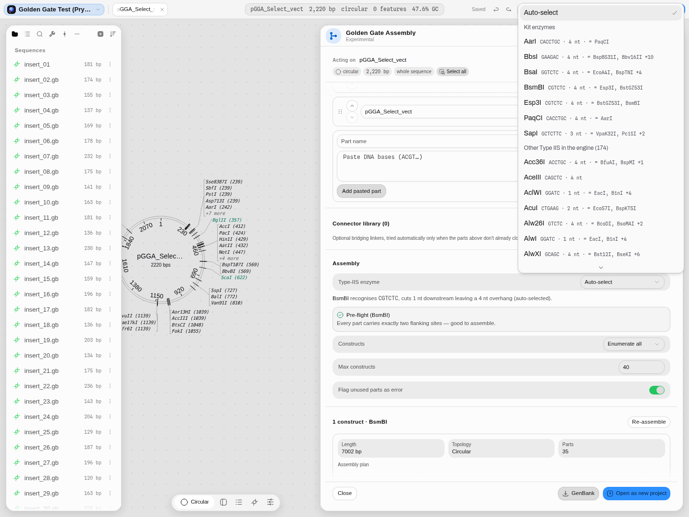Open the options menu for insert_12.gb
This screenshot has height=517, width=689.
pyautogui.click(x=110, y=233)
